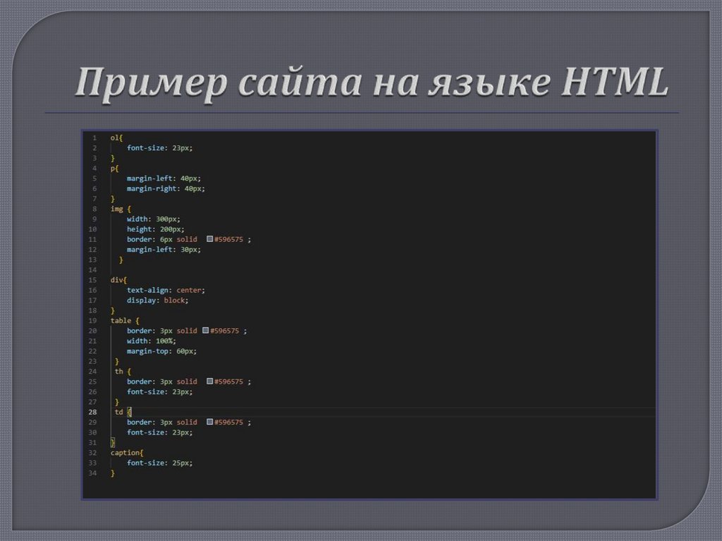Click line number 28 in the gutter

pos(92,412)
